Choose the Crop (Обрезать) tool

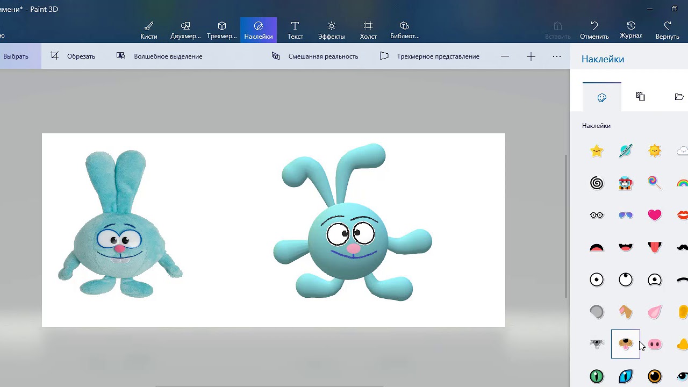click(73, 56)
